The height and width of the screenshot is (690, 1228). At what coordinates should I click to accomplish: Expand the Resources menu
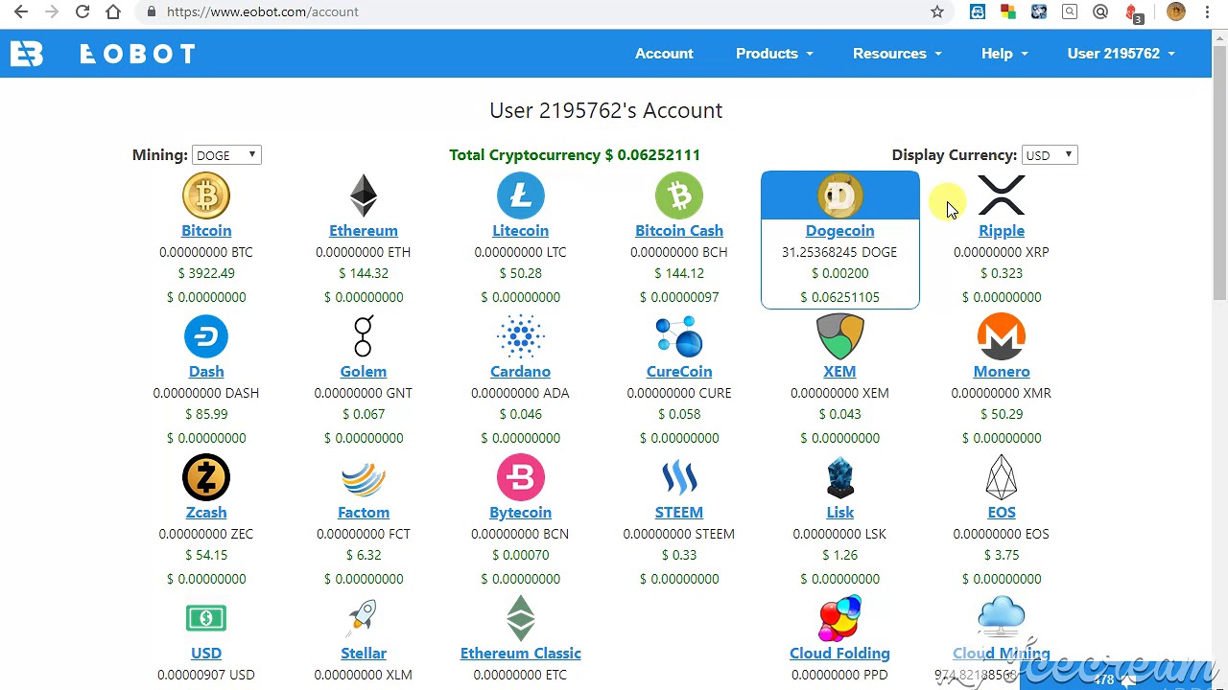tap(897, 54)
